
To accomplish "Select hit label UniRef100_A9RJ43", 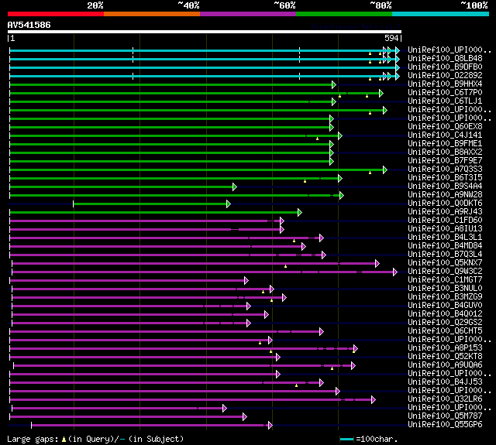I will (x=445, y=212).
